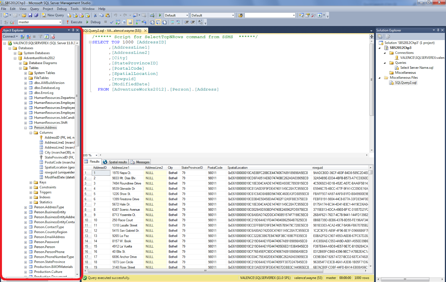Expand the Person.Person table node

coord(25,247)
